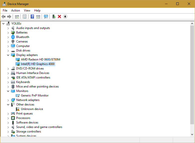Click the Disable device down-arrow icon

65,16
